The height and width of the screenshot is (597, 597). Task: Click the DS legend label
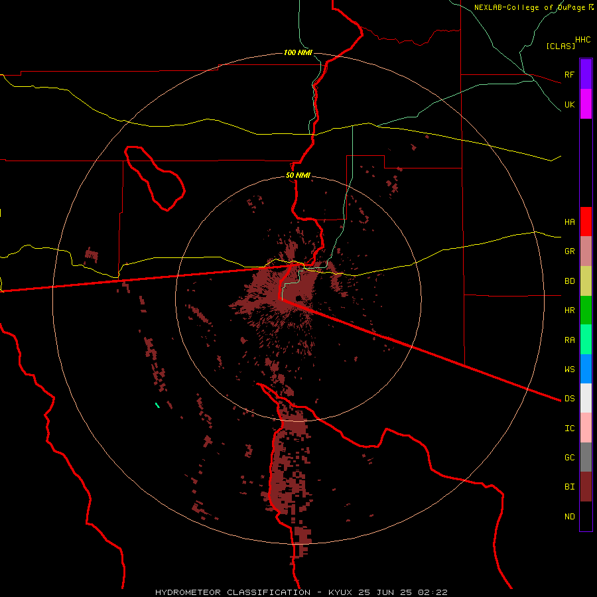[569, 399]
